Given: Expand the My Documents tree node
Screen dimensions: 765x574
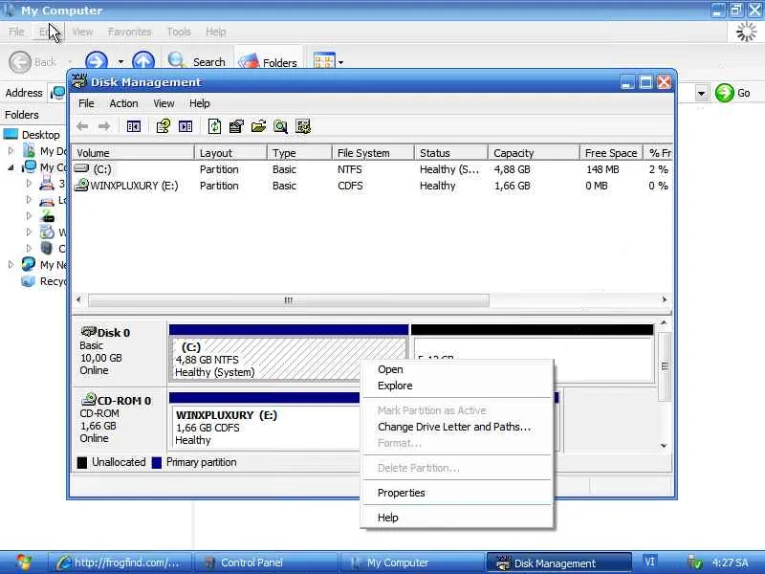Looking at the screenshot, I should click(x=11, y=151).
